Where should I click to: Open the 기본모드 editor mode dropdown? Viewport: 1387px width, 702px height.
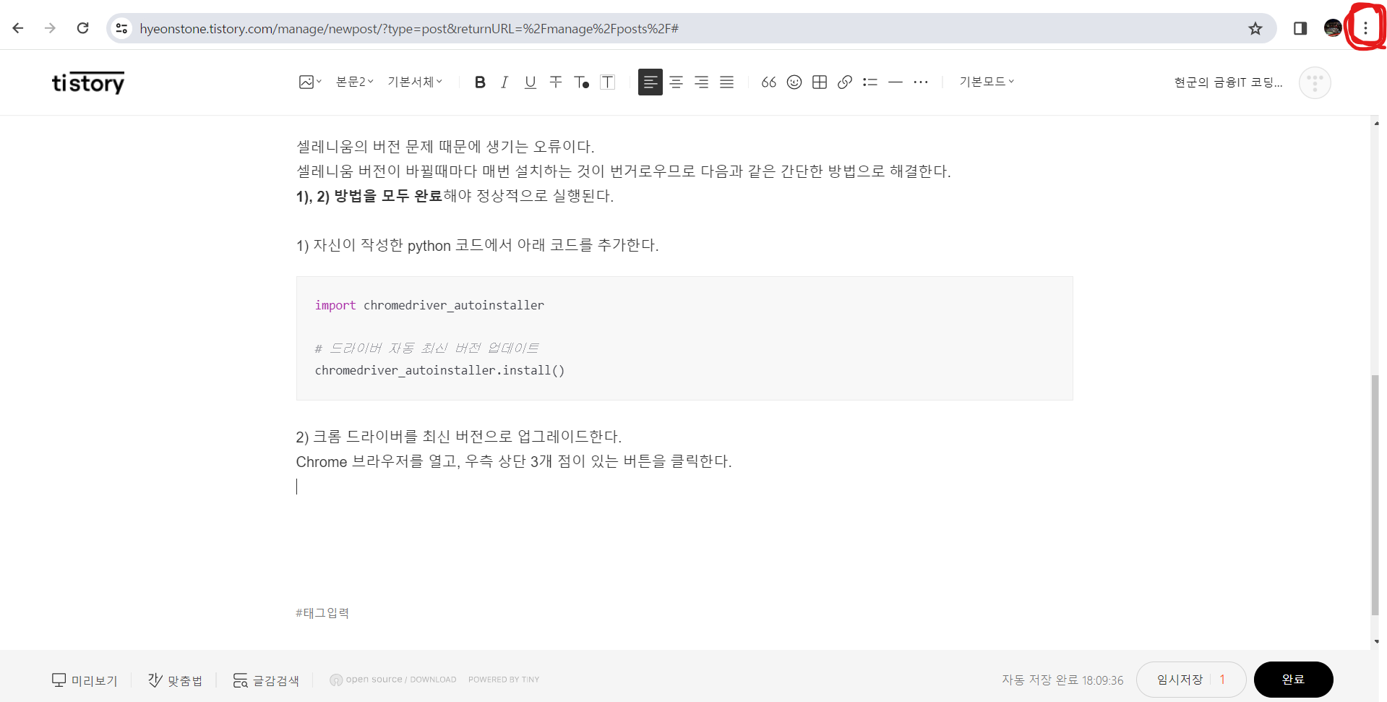pyautogui.click(x=987, y=82)
